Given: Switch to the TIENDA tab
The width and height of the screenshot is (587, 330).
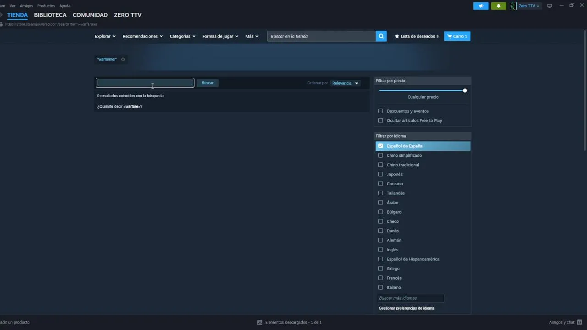Looking at the screenshot, I should coord(17,15).
